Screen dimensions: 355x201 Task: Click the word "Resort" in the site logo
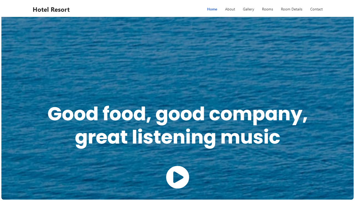60,10
